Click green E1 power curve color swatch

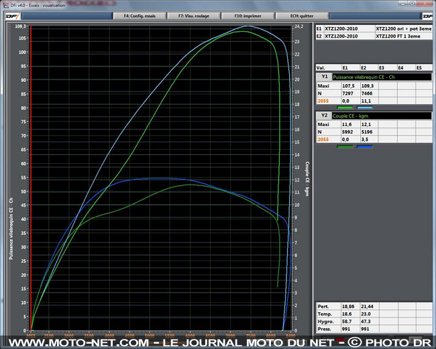point(346,107)
